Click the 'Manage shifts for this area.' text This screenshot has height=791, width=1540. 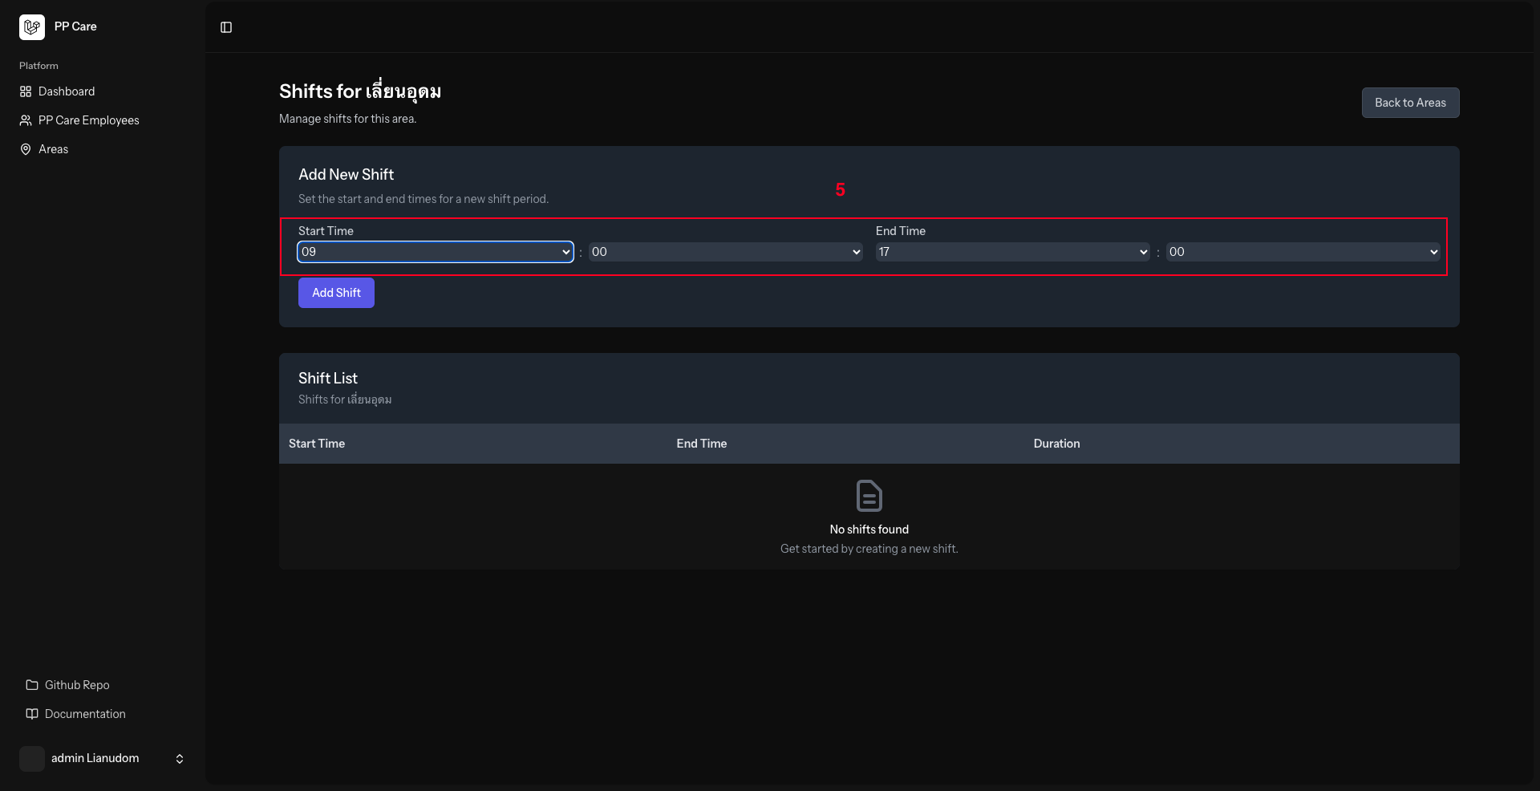tap(347, 119)
